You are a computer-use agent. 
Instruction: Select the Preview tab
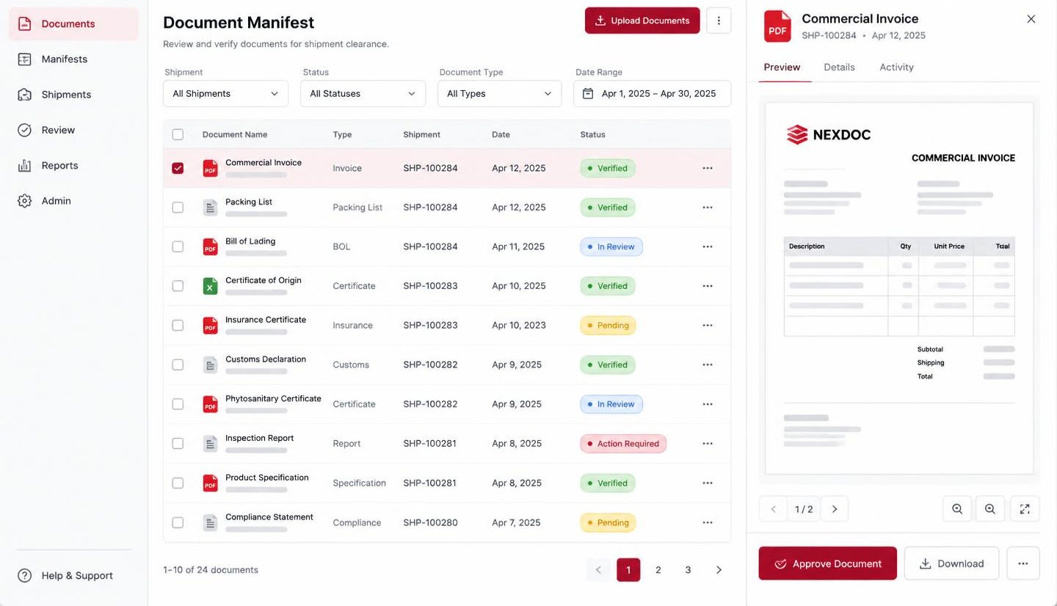(782, 67)
